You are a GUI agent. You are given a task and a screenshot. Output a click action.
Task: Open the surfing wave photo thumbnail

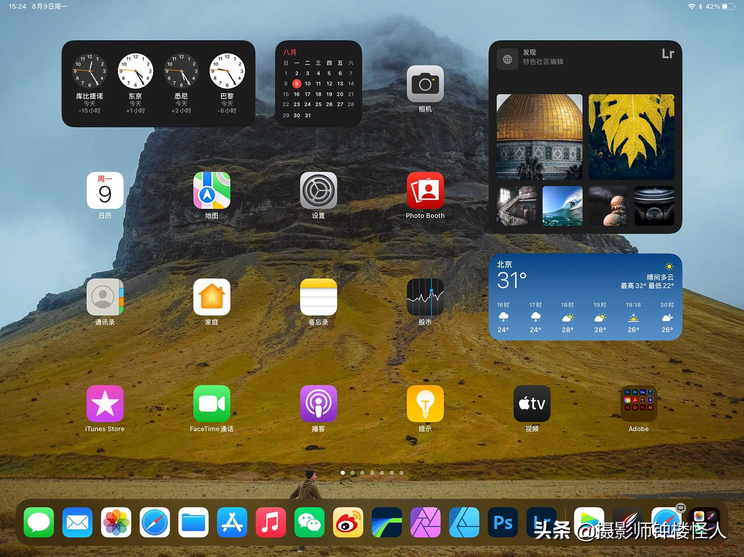pos(562,206)
